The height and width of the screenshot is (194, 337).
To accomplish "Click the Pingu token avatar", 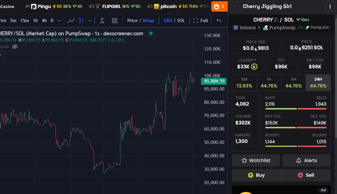I will [34, 7].
